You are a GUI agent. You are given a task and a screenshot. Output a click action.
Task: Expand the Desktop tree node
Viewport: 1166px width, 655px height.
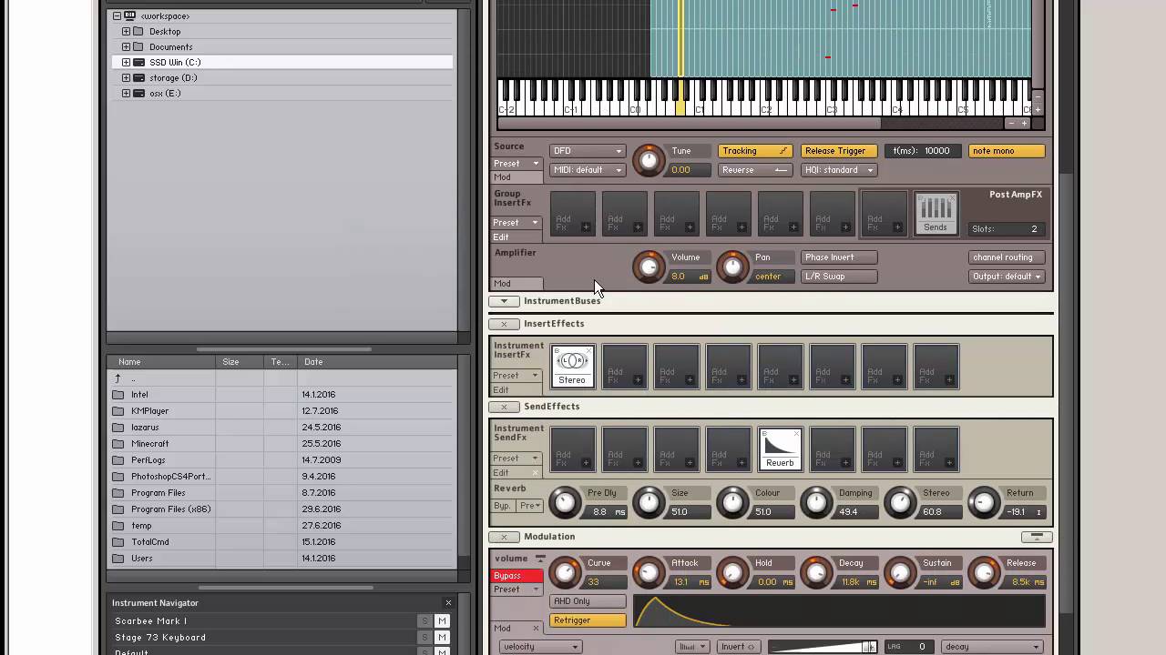click(127, 31)
